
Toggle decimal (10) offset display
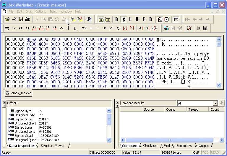108,19
